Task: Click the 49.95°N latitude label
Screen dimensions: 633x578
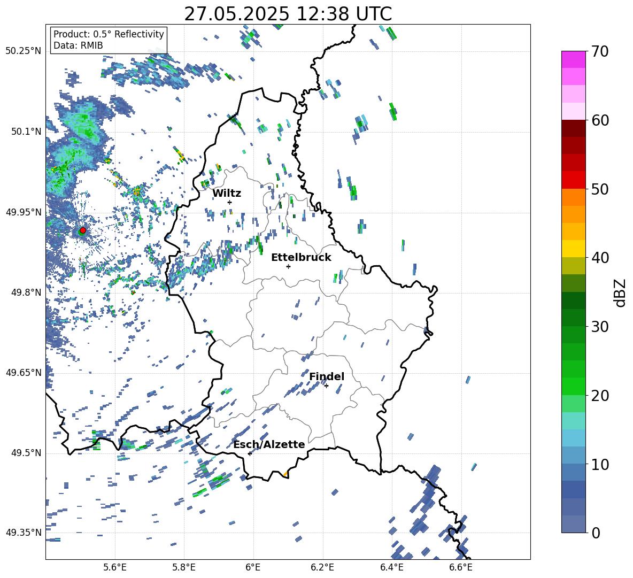Action: tap(24, 212)
